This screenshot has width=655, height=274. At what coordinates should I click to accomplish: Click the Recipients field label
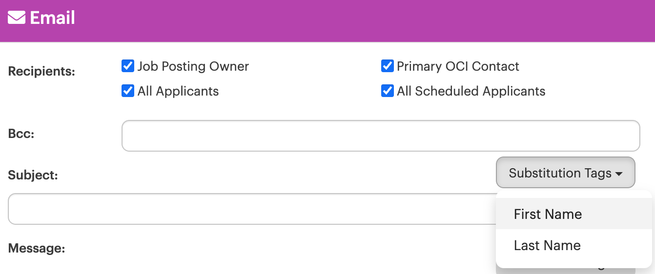[x=41, y=71]
